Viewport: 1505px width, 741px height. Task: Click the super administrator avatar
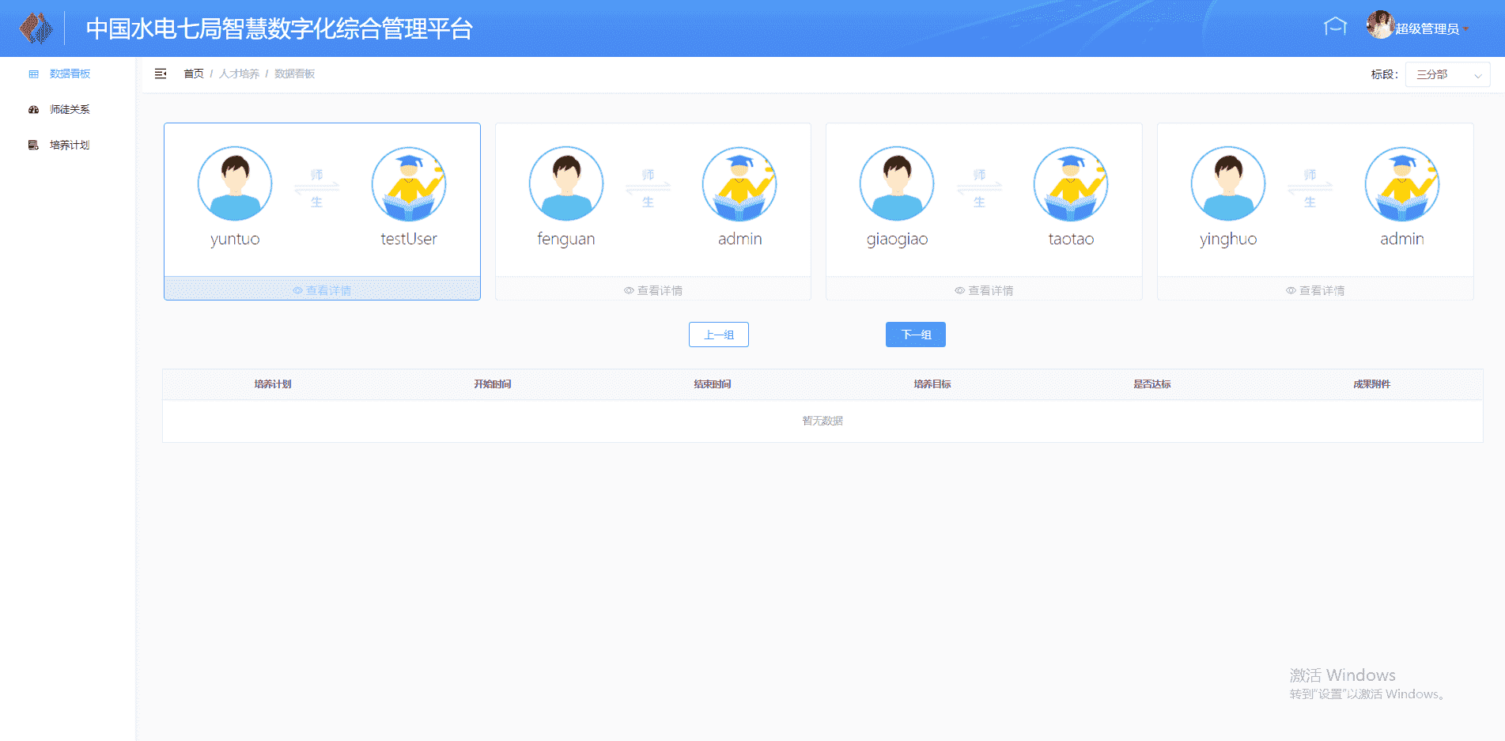point(1379,25)
